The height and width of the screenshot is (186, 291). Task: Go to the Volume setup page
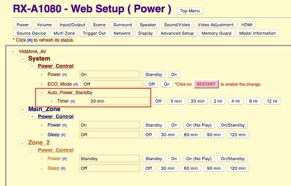44,25
